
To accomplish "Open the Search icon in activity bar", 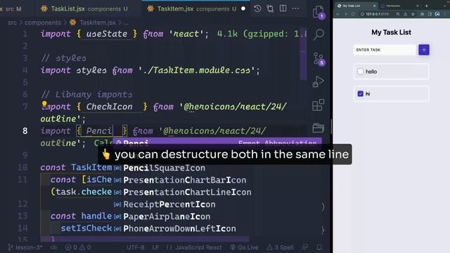I will pyautogui.click(x=319, y=34).
